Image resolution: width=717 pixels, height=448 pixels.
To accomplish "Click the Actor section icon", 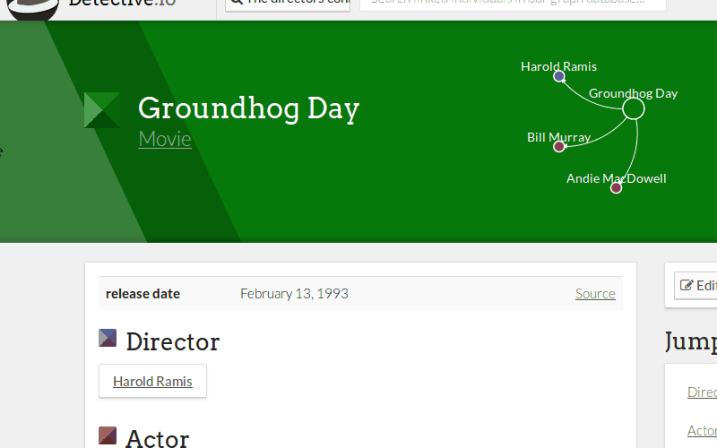I will (108, 435).
